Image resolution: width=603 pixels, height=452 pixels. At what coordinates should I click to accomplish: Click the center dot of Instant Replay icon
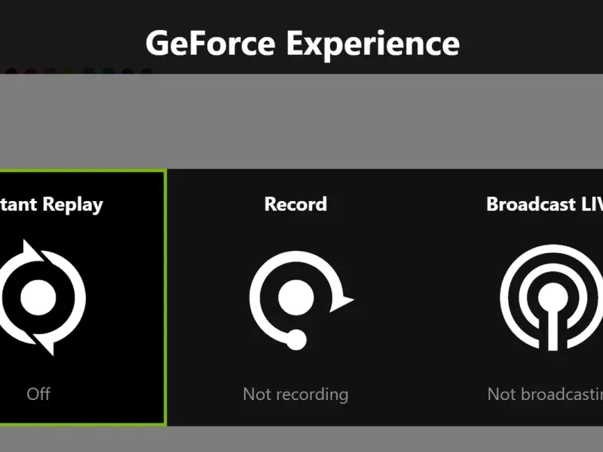pyautogui.click(x=38, y=298)
